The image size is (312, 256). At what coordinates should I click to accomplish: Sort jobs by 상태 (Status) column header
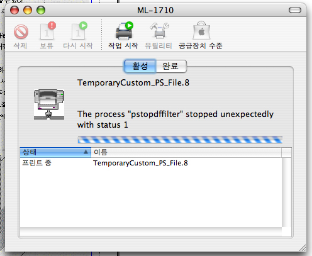click(55, 152)
